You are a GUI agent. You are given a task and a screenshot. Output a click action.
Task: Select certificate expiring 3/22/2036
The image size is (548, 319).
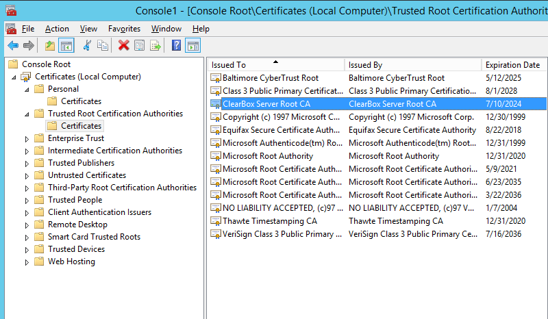point(378,195)
